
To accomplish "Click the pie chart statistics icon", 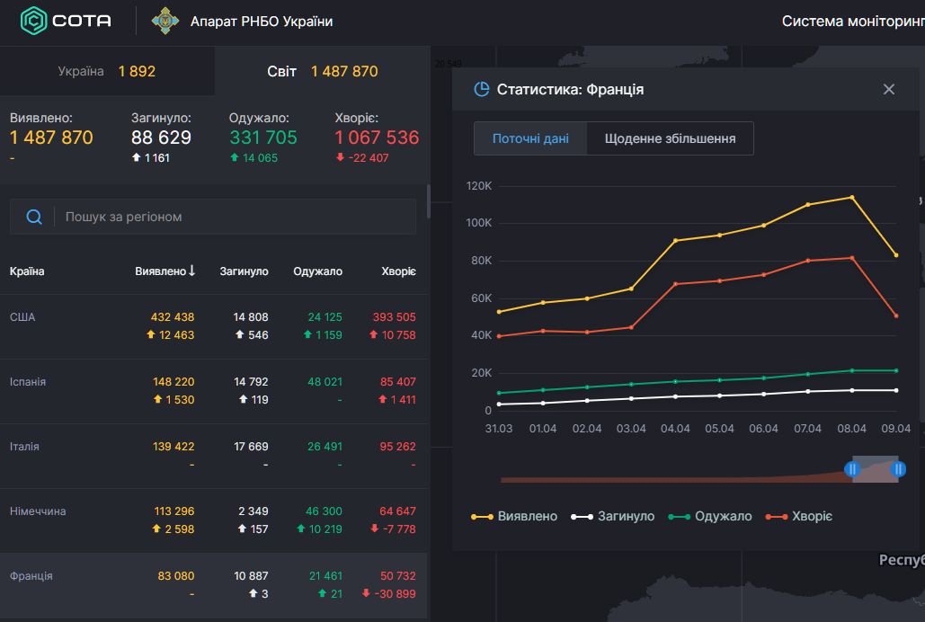I will [x=482, y=89].
